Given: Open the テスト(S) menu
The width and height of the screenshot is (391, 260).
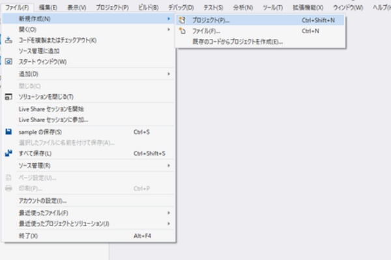Looking at the screenshot, I should [x=214, y=8].
